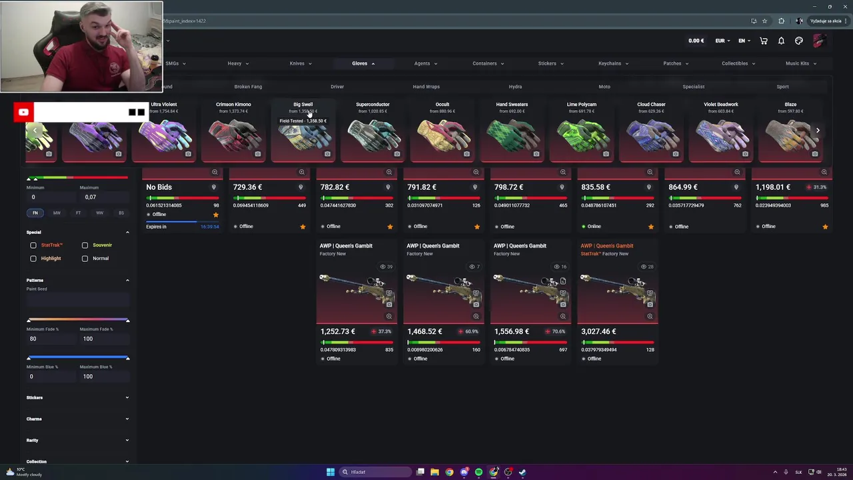Open File Explorer from the taskbar
The height and width of the screenshot is (480, 853).
pyautogui.click(x=434, y=472)
